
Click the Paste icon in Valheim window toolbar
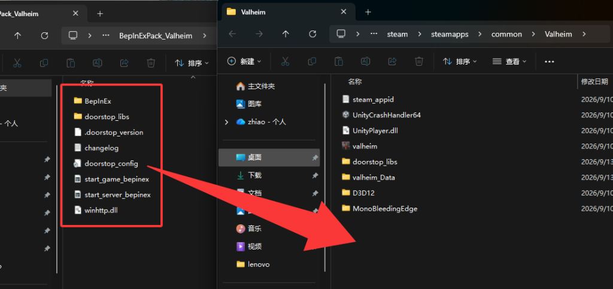(339, 61)
